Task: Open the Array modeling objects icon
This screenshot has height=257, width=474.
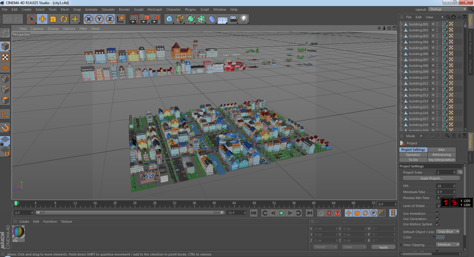Action: click(201, 19)
